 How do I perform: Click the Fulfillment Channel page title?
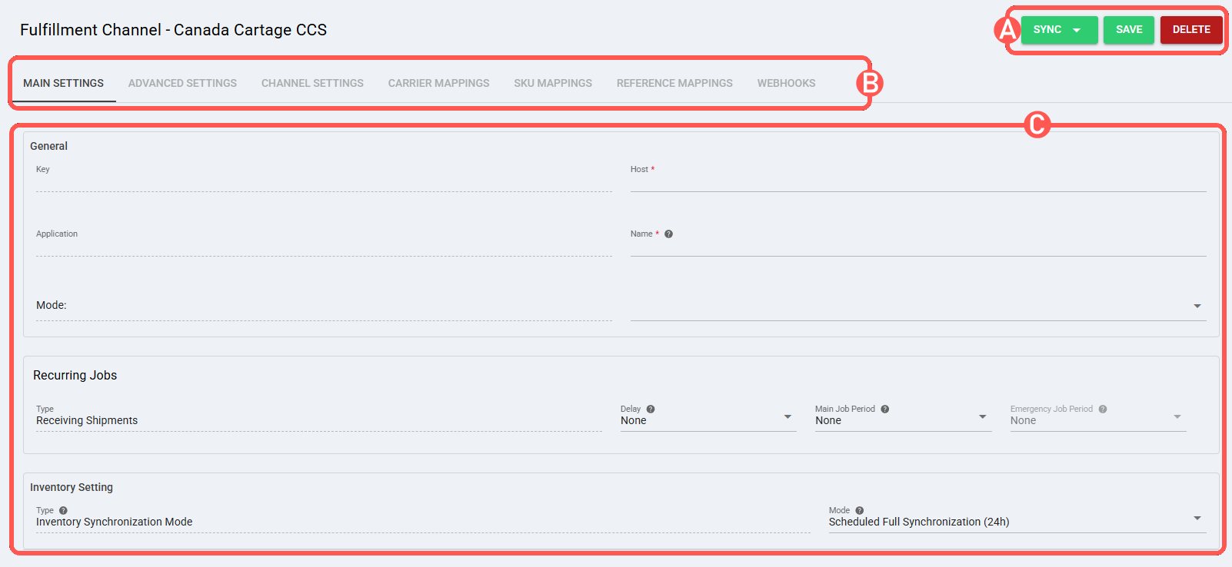pos(173,30)
